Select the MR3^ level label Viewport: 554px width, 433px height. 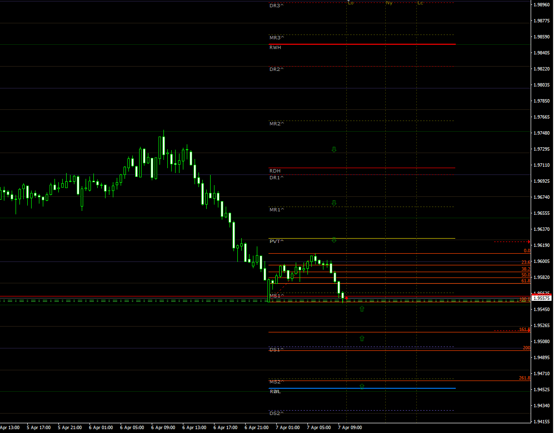point(277,38)
